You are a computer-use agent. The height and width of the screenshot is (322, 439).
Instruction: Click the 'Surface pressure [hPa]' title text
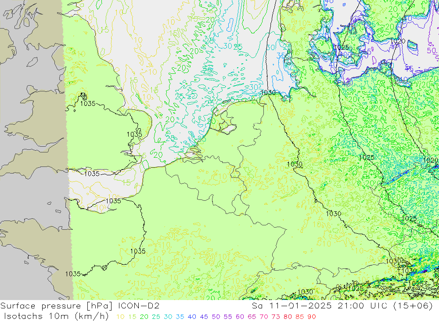click(57, 306)
